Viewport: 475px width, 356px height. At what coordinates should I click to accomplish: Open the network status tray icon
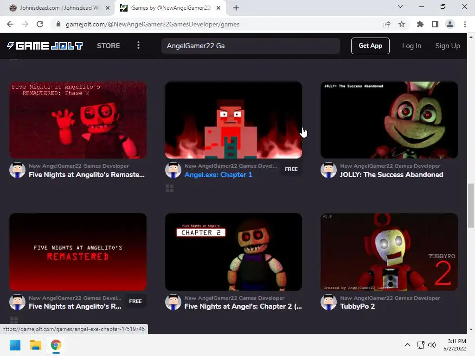[x=420, y=345]
